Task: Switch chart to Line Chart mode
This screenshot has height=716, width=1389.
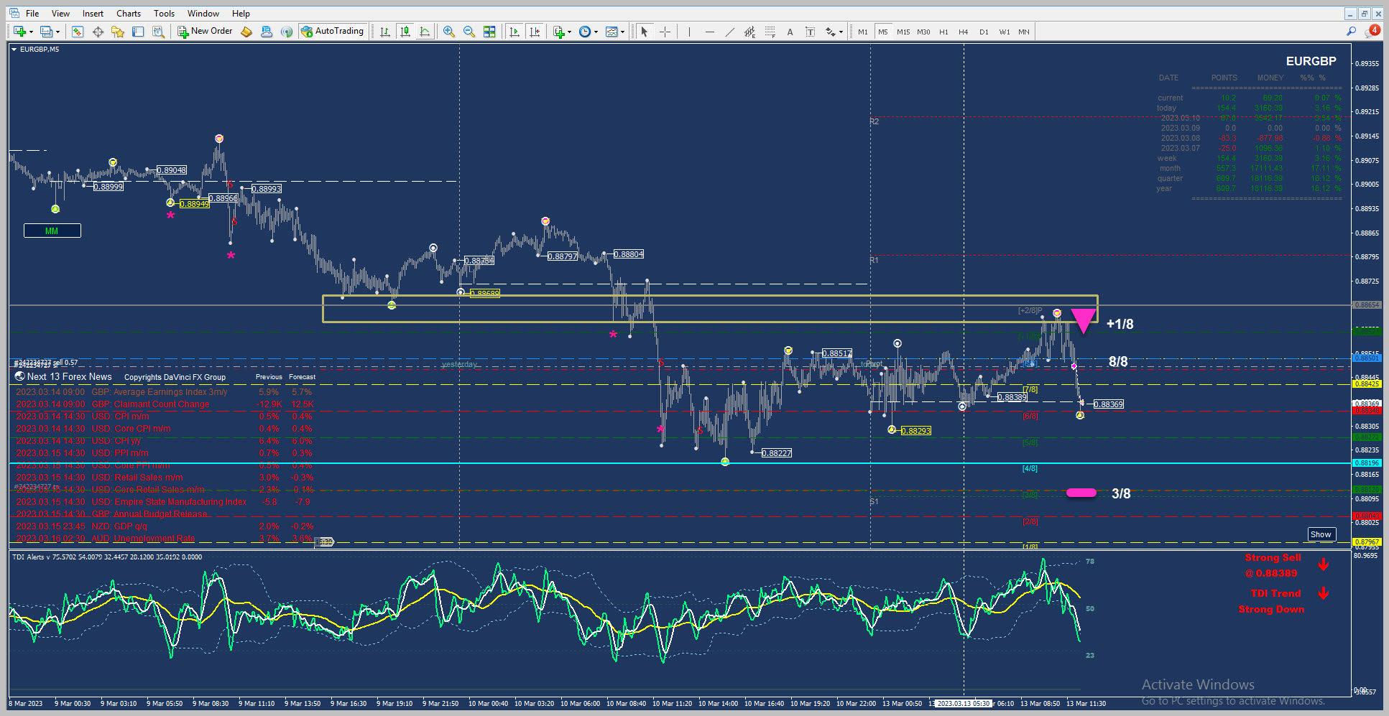Action: (x=425, y=32)
